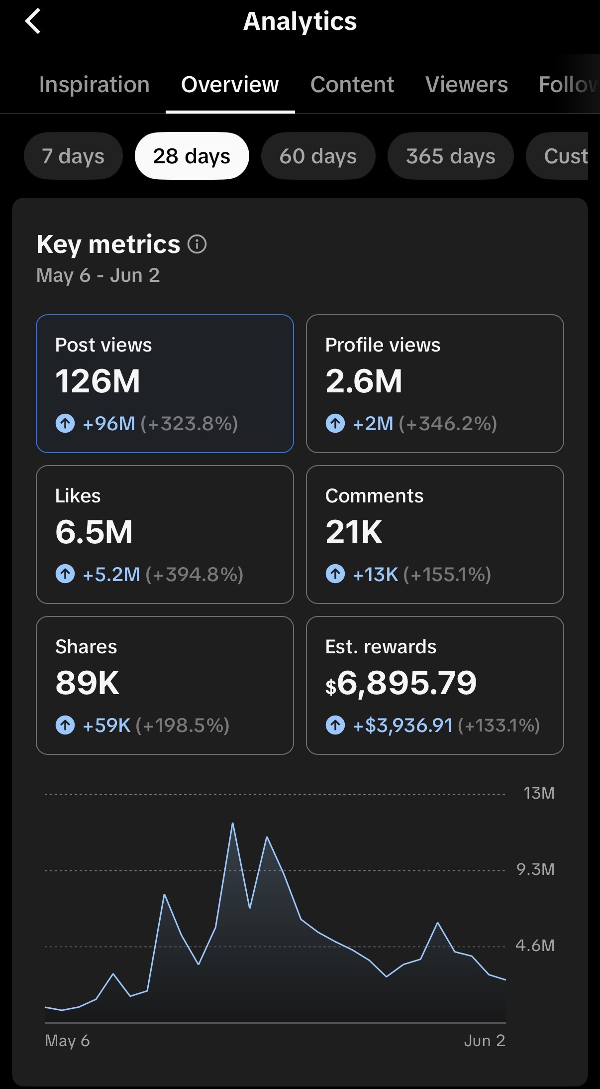Switch to the Inspiration tab
The image size is (600, 1089).
(95, 85)
